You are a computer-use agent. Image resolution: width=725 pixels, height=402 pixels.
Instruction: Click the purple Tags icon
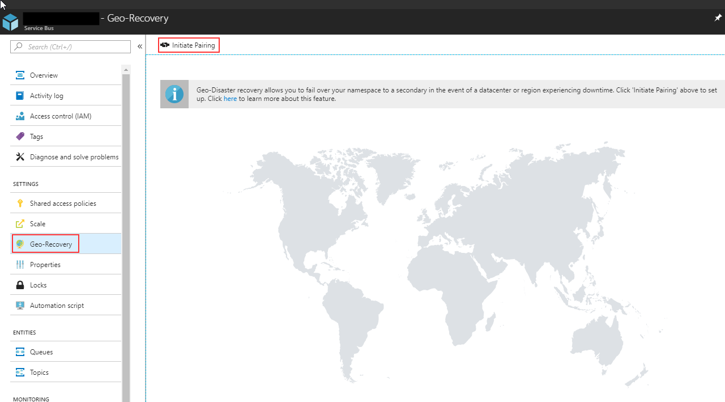[20, 136]
